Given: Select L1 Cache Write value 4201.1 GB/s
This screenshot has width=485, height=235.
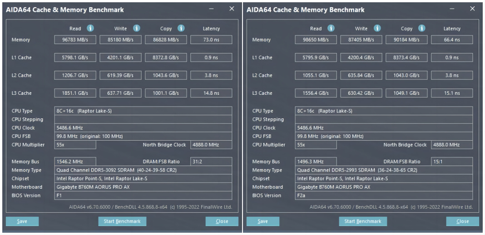Looking at the screenshot, I should 121,58.
